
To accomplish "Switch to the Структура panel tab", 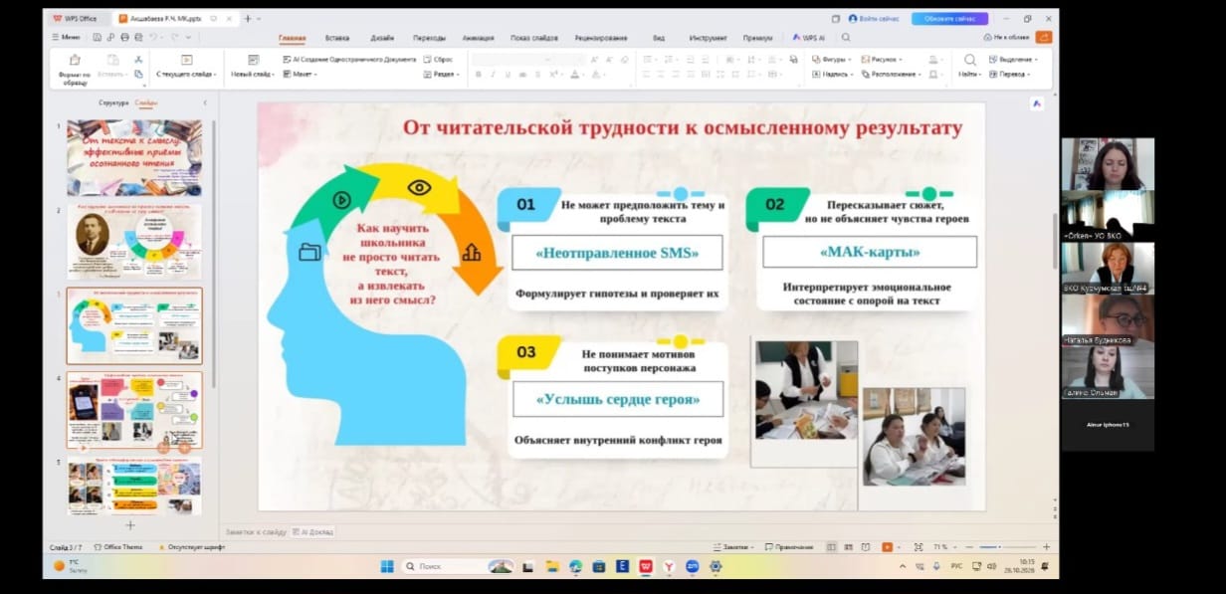I will coord(113,102).
